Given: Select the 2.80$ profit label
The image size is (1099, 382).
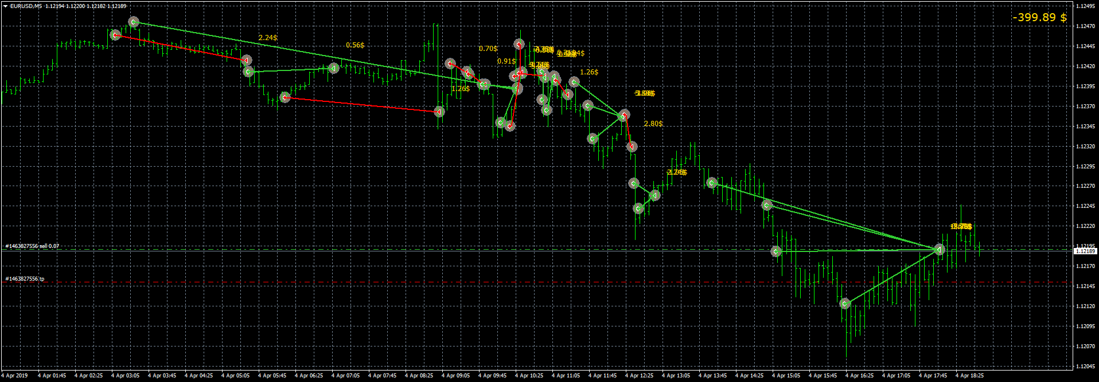Looking at the screenshot, I should [653, 124].
